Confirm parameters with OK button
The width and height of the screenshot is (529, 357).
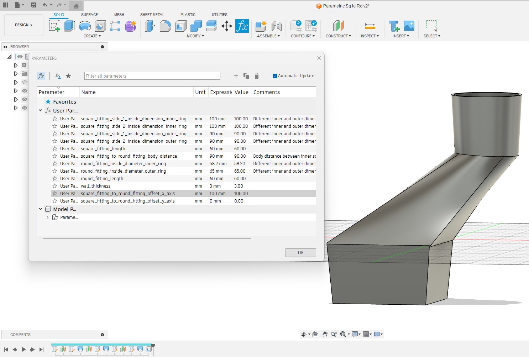[300, 252]
